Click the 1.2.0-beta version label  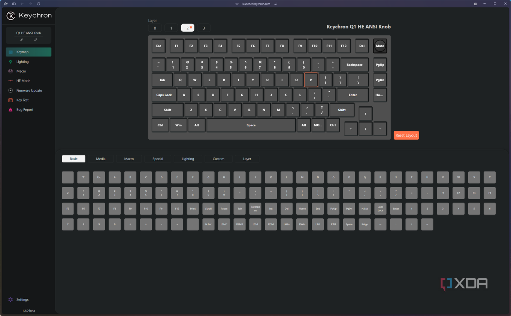click(28, 311)
